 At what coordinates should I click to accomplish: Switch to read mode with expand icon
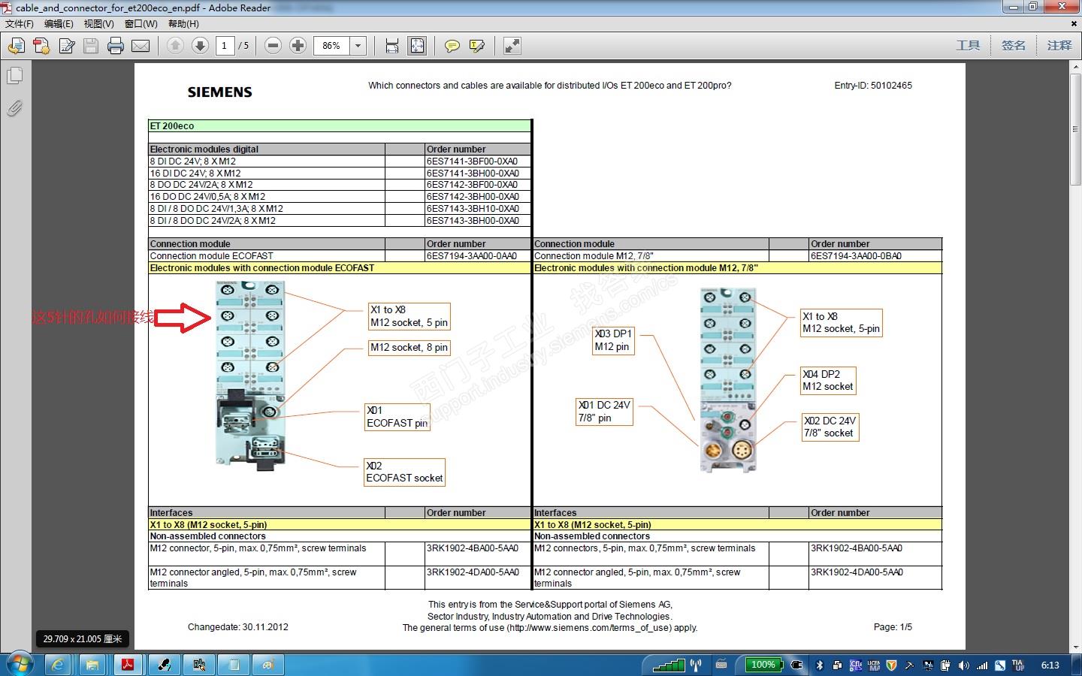(512, 46)
